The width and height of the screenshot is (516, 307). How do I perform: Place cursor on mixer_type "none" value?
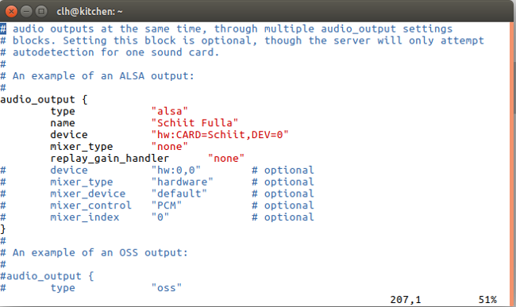point(169,147)
